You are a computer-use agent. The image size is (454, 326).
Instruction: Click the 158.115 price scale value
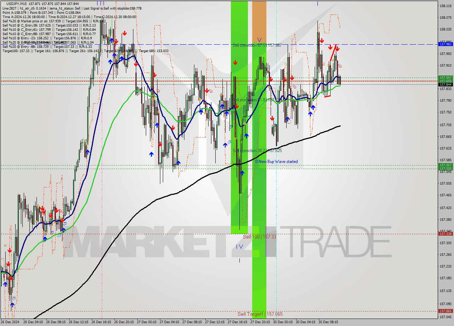coord(445,6)
